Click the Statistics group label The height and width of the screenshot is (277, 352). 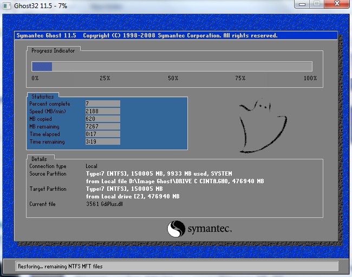pyautogui.click(x=43, y=96)
